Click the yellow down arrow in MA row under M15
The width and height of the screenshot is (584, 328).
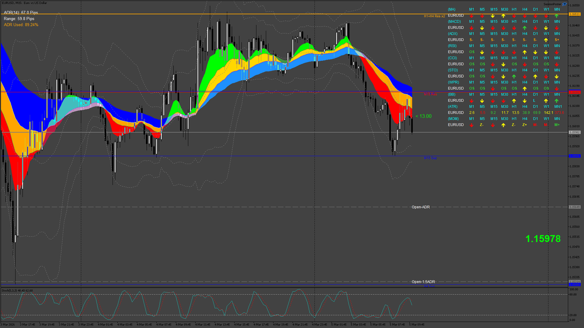point(493,15)
